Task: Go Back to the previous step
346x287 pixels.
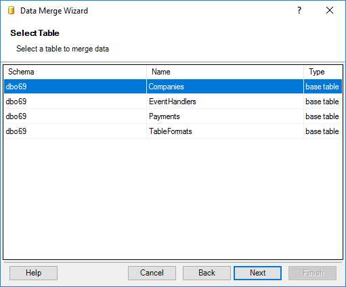Action: [x=207, y=273]
